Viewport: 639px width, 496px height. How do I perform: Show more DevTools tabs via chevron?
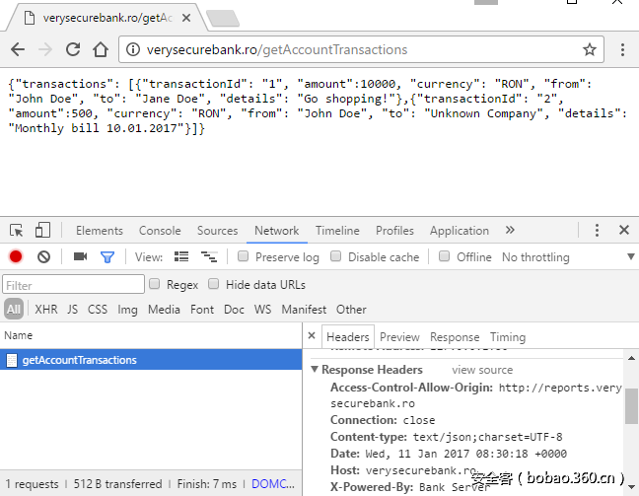tap(510, 230)
